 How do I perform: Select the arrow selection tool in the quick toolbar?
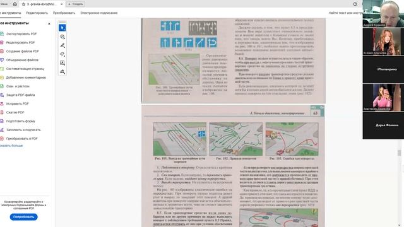pos(62,28)
